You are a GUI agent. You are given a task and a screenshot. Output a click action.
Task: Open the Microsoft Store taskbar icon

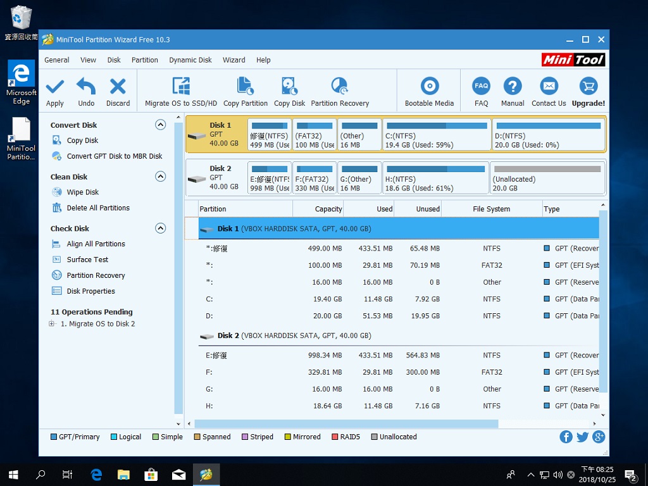pos(151,475)
